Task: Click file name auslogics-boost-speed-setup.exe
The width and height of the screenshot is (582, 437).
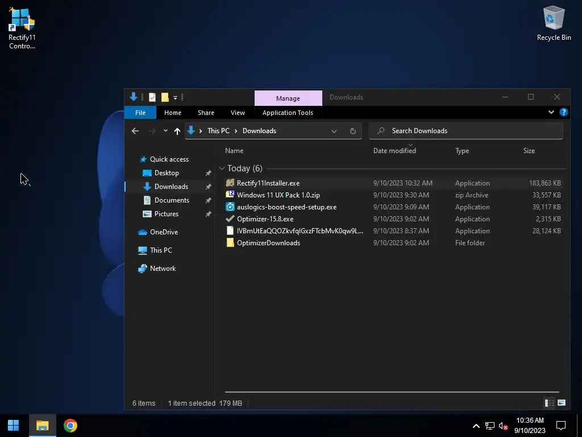Action: 286,207
